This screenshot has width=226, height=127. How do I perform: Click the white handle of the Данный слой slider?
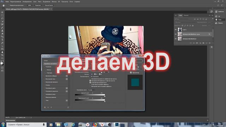tap(105, 96)
